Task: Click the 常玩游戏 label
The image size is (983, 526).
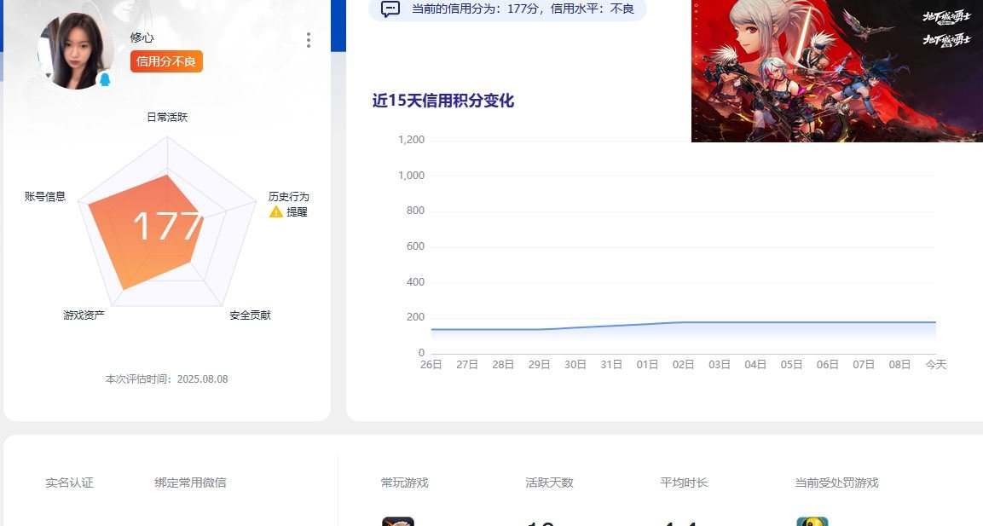Action: pos(404,483)
